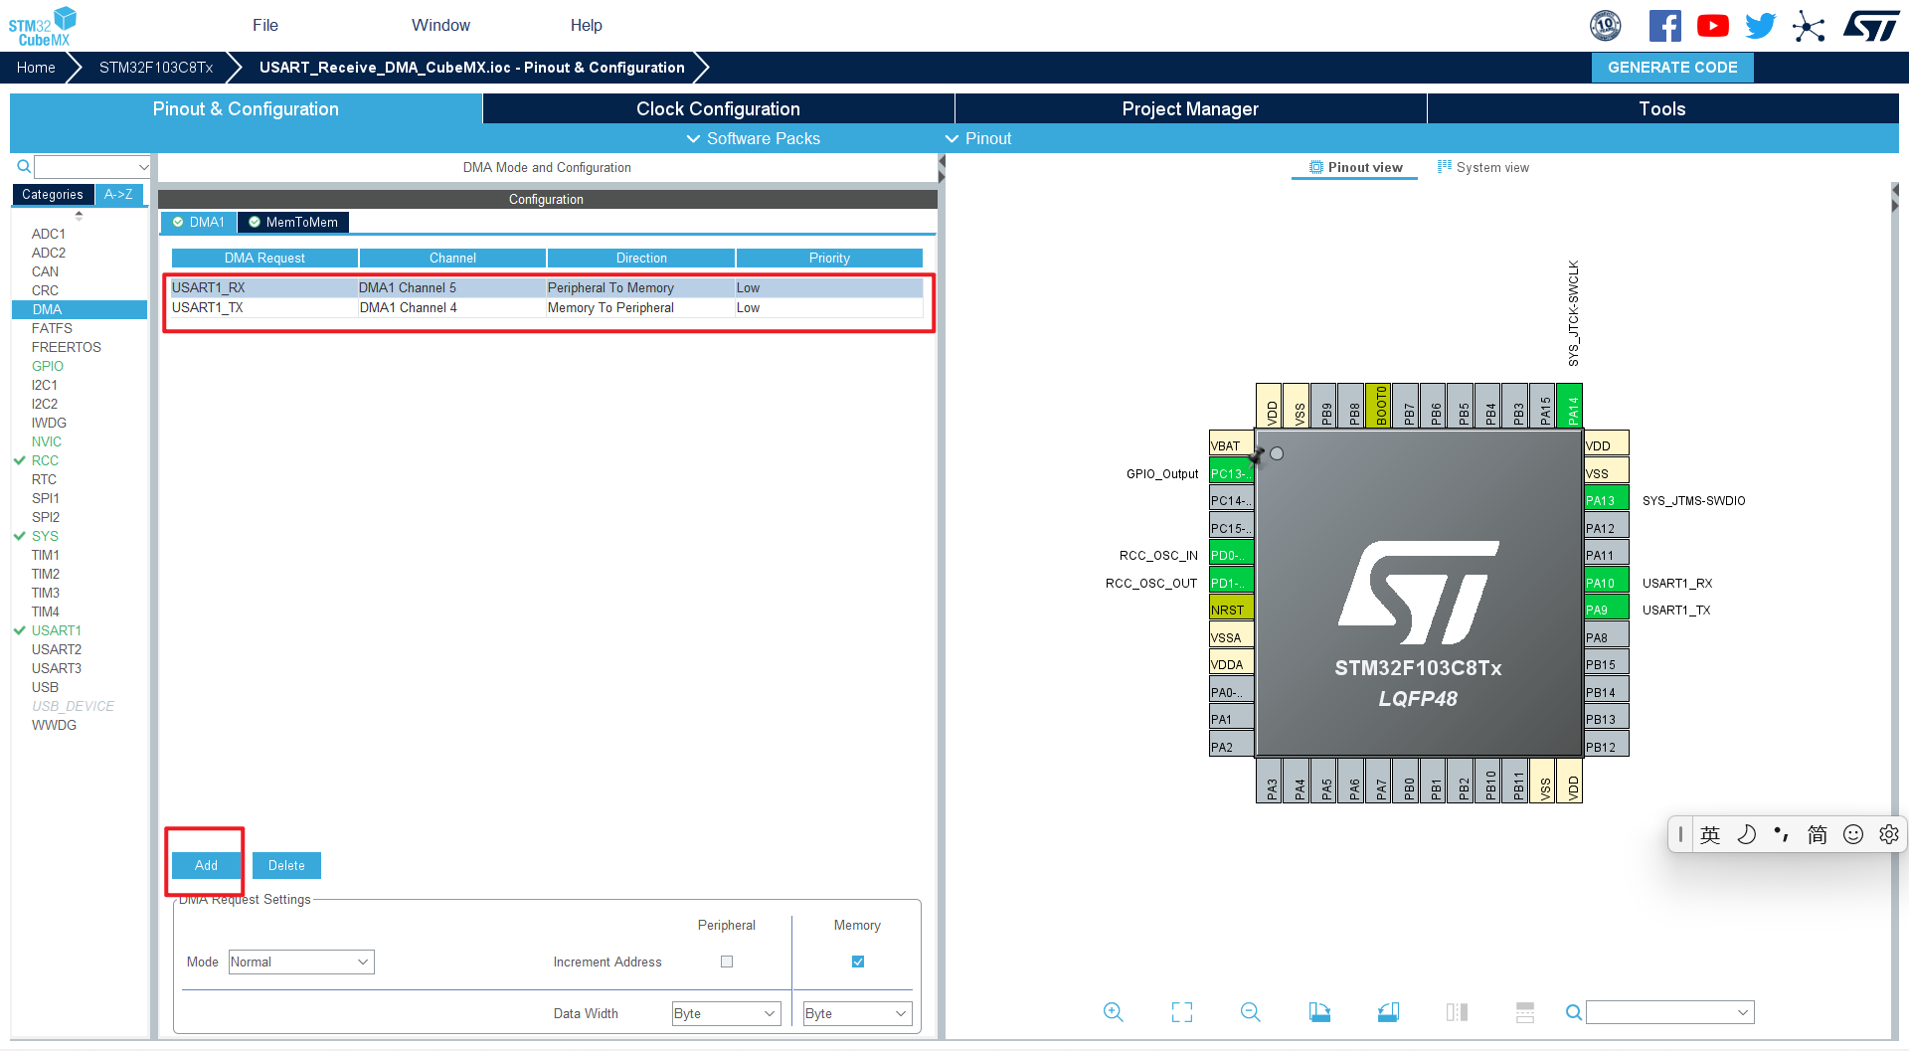Screen dimensions: 1909x1051
Task: Select pin PA9 on the chip
Action: 1606,610
